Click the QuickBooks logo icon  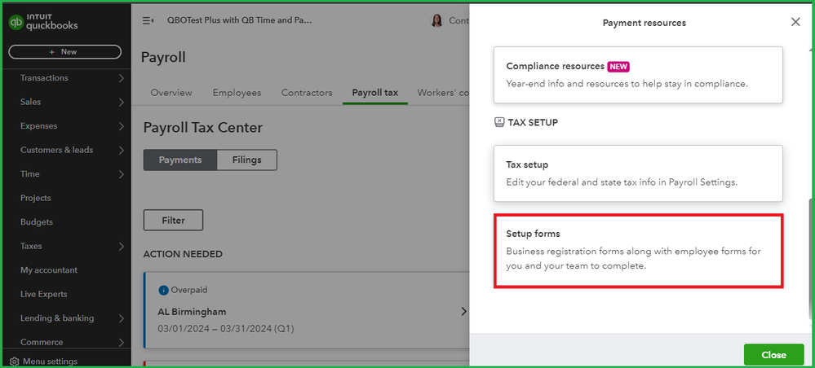(x=16, y=22)
